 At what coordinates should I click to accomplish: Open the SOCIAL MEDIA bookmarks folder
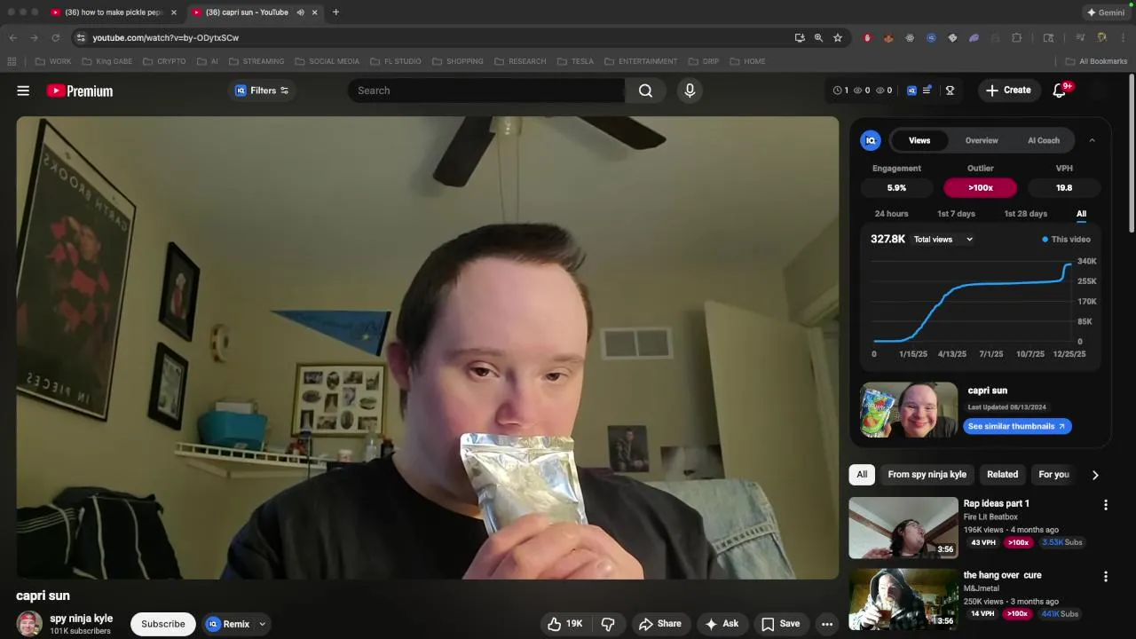click(327, 61)
